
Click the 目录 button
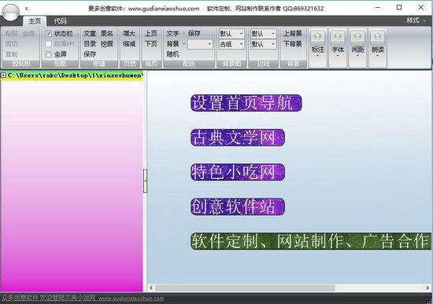[x=90, y=43]
